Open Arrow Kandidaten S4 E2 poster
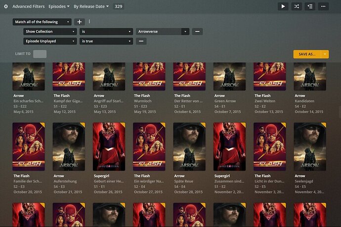Viewport: 341px width, 227px height. pyautogui.click(x=310, y=76)
